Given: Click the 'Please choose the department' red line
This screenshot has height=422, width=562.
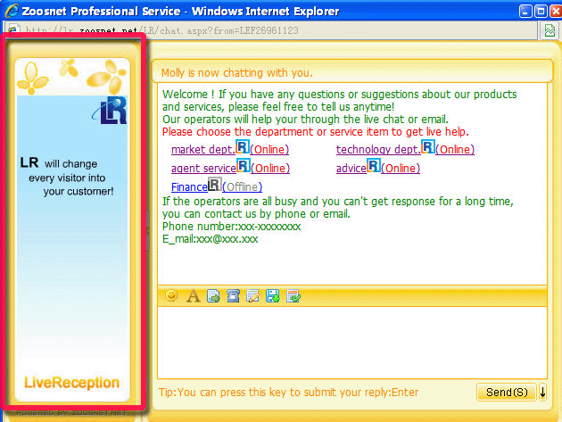Looking at the screenshot, I should pyautogui.click(x=316, y=132).
